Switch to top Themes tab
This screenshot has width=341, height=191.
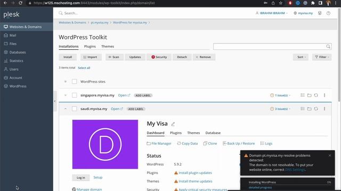(x=108, y=46)
